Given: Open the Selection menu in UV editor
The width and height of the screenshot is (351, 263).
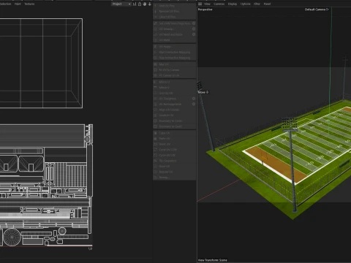Looking at the screenshot, I should tap(5, 4).
